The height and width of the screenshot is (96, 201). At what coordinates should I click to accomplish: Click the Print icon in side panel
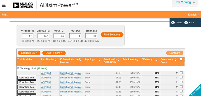point(186,23)
